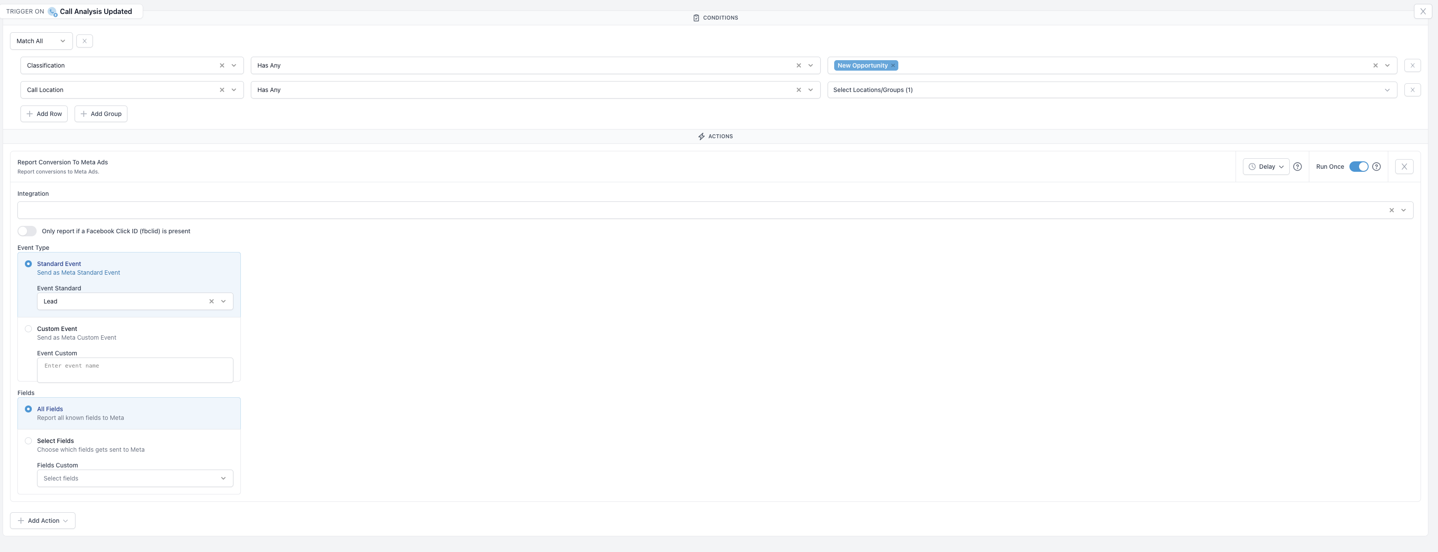Image resolution: width=1438 pixels, height=552 pixels.
Task: Expand Has Any operator in Call Location row
Action: tap(811, 90)
